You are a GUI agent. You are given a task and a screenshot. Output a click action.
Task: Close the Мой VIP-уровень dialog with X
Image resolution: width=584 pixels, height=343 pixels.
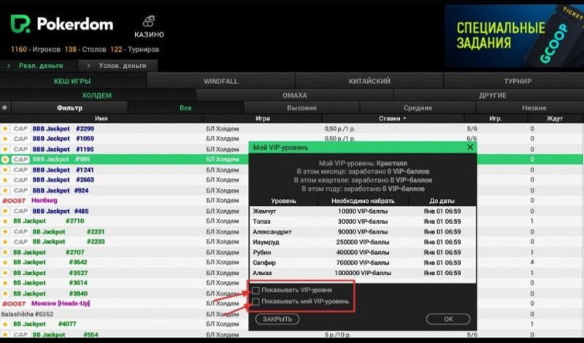point(470,147)
